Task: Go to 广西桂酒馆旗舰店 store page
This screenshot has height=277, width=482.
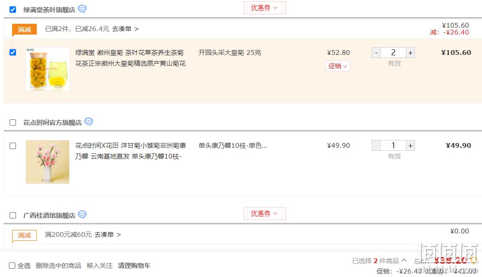Action: click(49, 215)
